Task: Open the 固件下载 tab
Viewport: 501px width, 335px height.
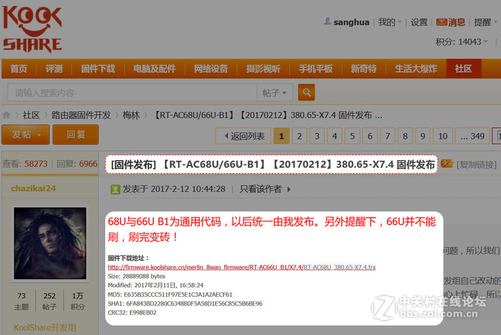Action: (x=98, y=68)
